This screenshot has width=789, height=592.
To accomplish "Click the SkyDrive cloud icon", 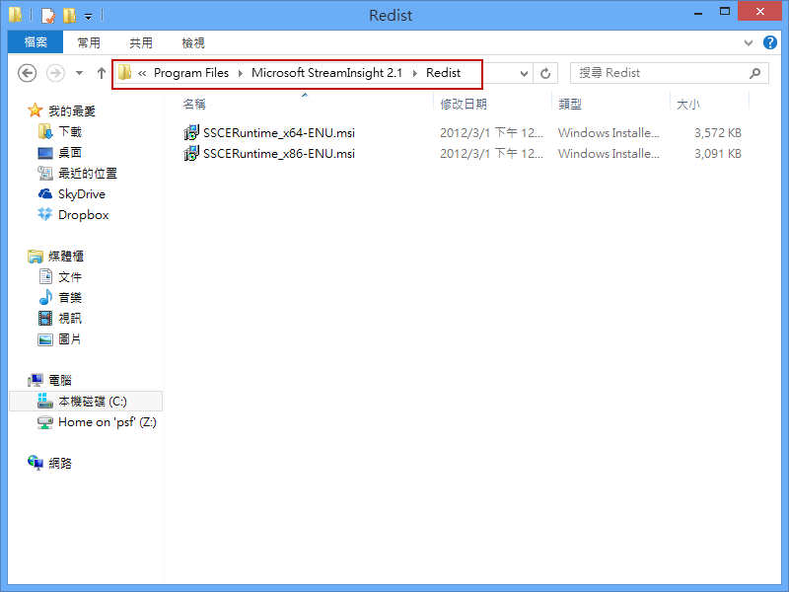I will (45, 193).
